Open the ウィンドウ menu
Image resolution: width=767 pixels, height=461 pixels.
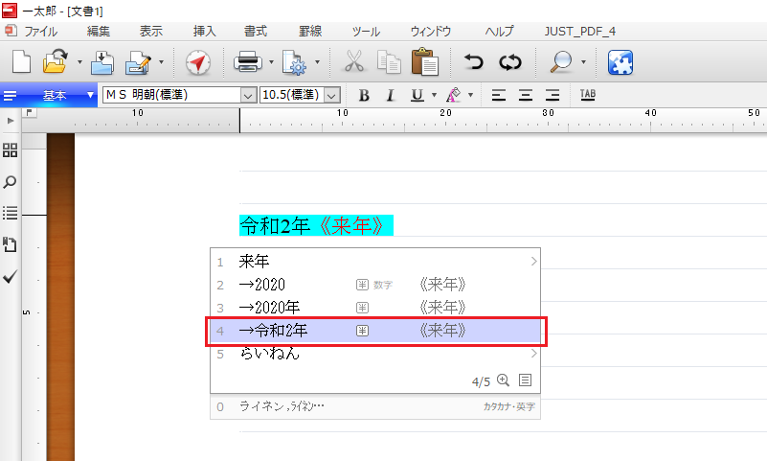[x=431, y=32]
